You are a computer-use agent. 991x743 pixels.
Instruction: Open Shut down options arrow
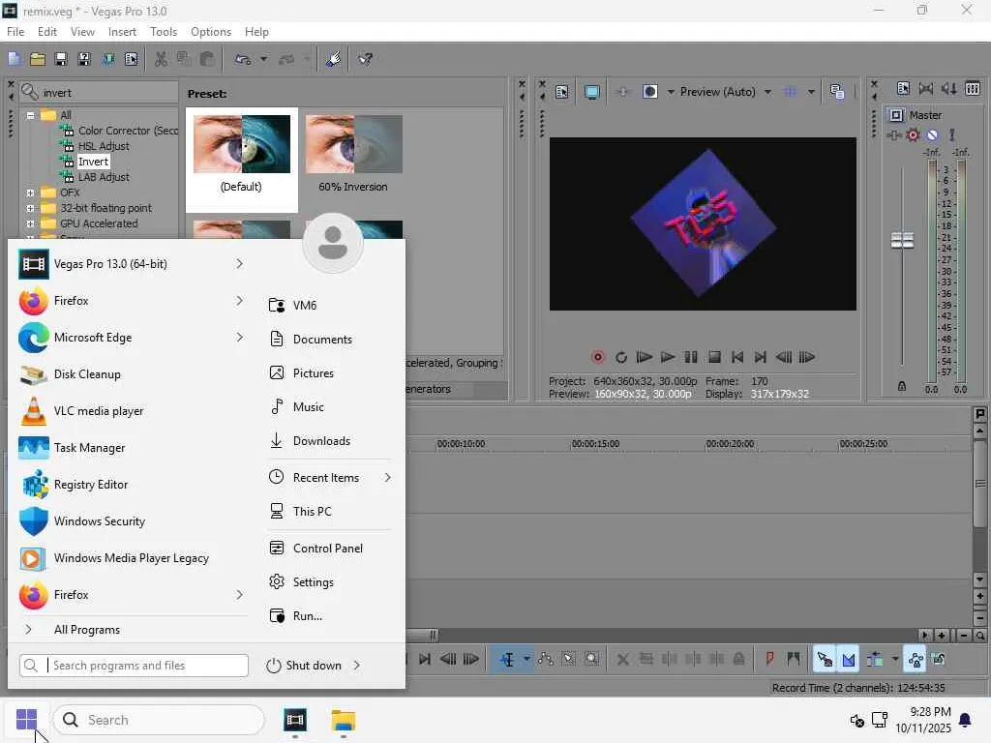357,666
